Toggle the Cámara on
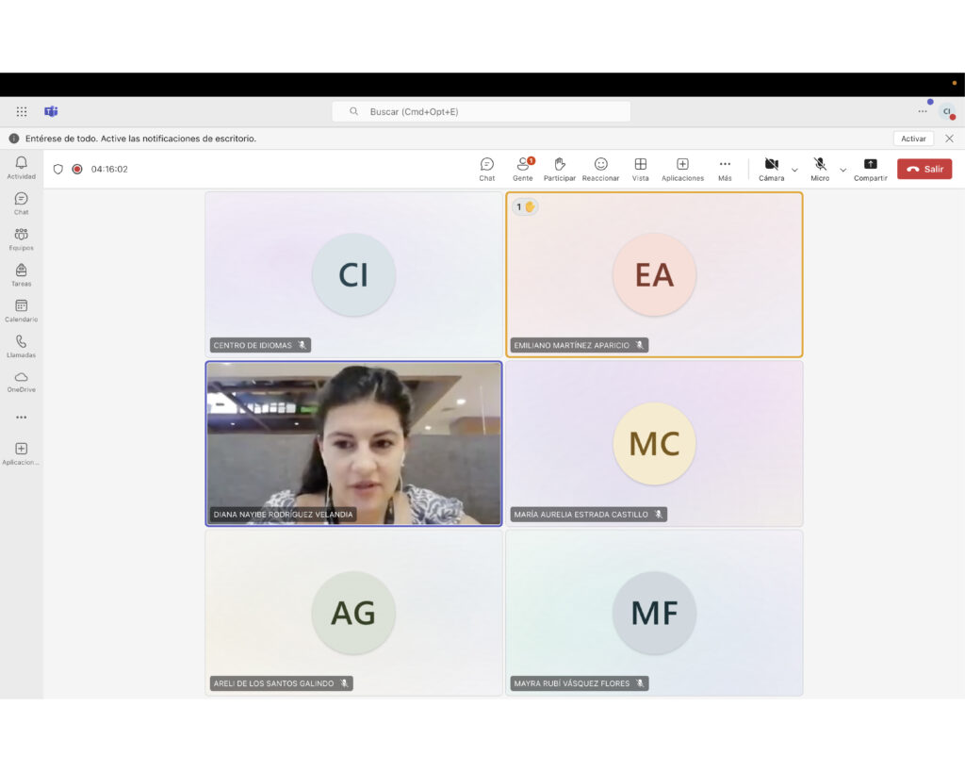965x772 pixels. point(771,170)
